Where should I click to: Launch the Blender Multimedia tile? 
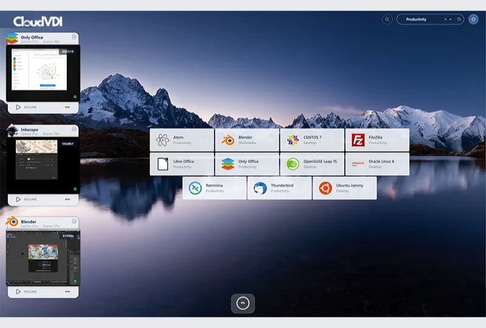(247, 140)
